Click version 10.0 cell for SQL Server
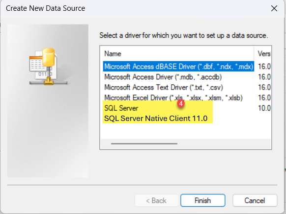Viewport: 286px width, 214px height. [264, 108]
